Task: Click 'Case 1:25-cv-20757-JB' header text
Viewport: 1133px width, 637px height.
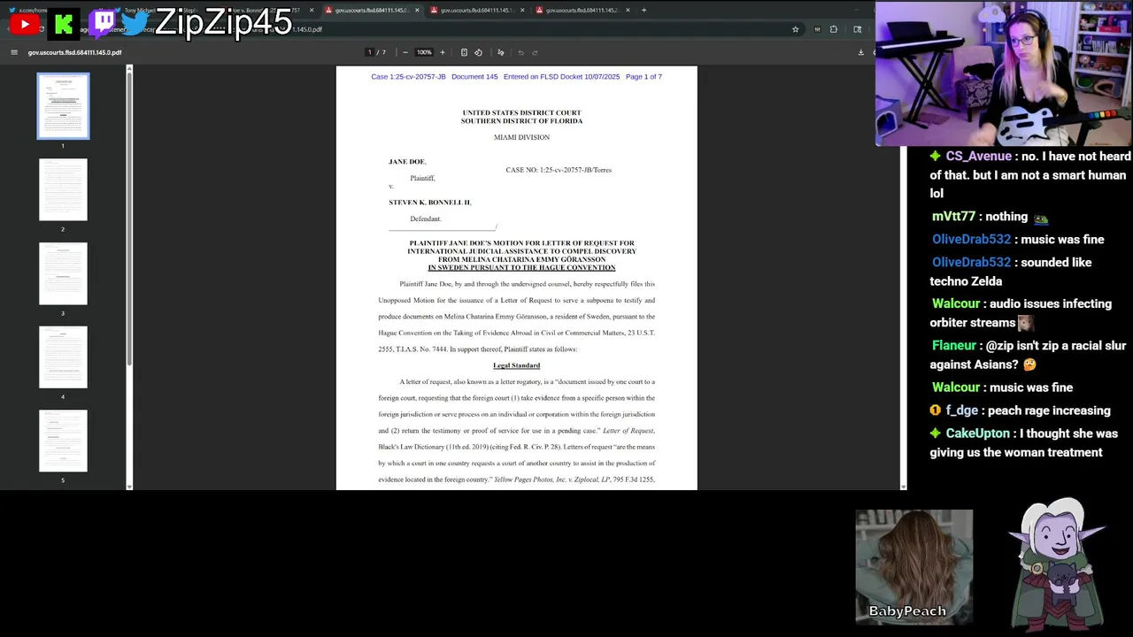Action: pos(408,77)
